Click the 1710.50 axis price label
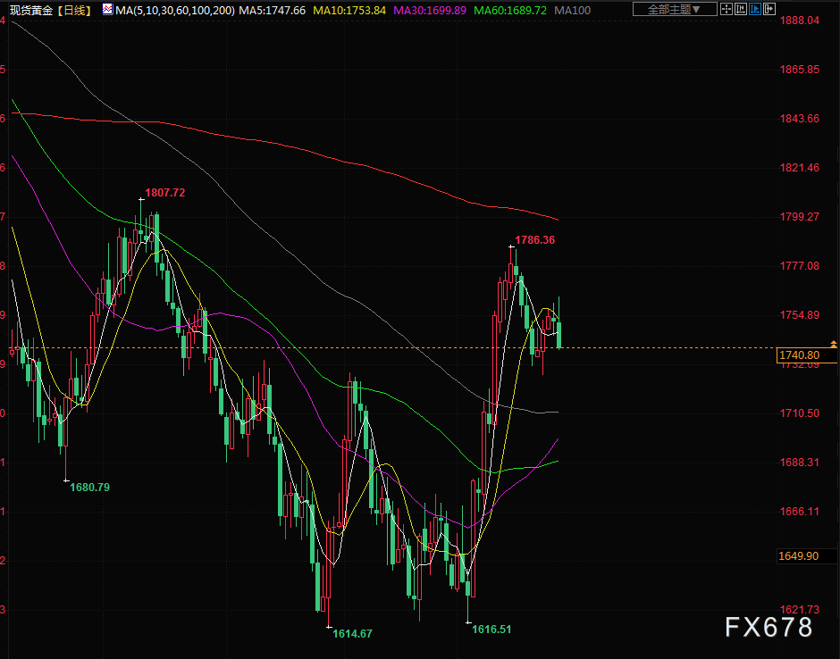The image size is (840, 659). pyautogui.click(x=799, y=413)
